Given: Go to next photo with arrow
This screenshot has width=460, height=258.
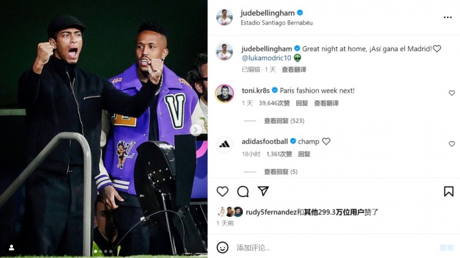Looking at the screenshot, I should (196, 130).
